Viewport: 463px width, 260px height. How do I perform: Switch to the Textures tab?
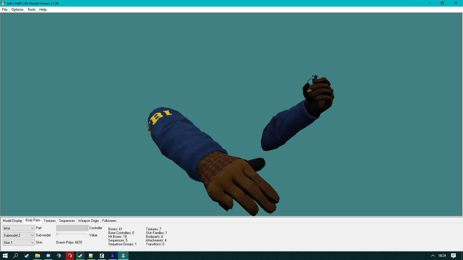(50, 221)
